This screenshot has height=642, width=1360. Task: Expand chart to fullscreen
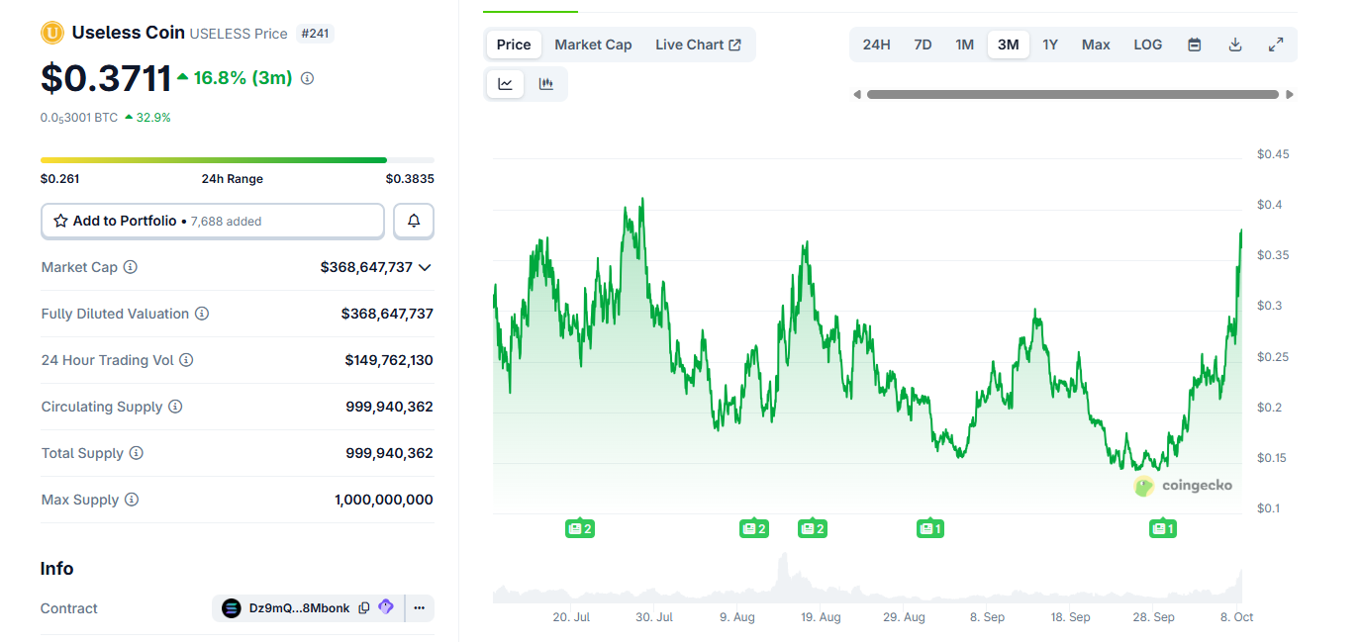click(1276, 45)
